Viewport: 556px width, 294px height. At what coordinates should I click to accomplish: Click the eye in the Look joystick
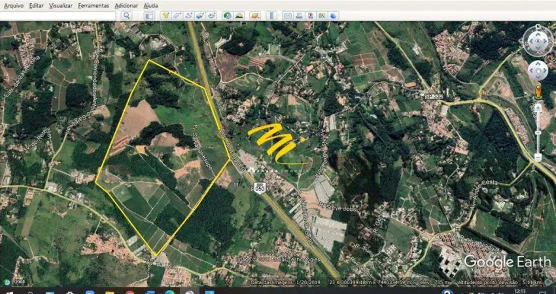click(538, 42)
